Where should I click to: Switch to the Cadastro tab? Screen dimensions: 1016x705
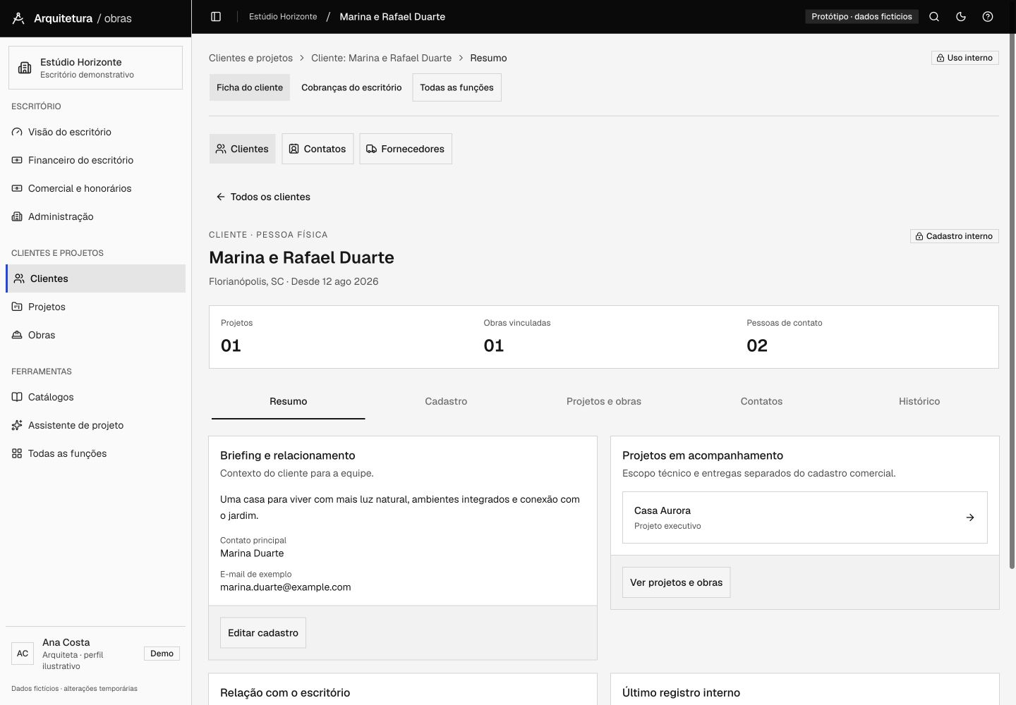(446, 401)
